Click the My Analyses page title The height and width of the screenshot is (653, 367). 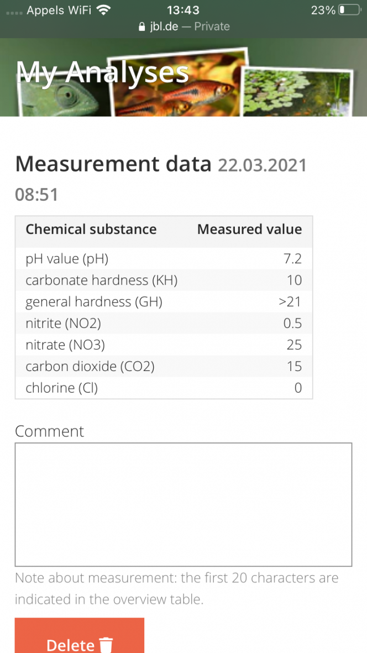click(102, 72)
